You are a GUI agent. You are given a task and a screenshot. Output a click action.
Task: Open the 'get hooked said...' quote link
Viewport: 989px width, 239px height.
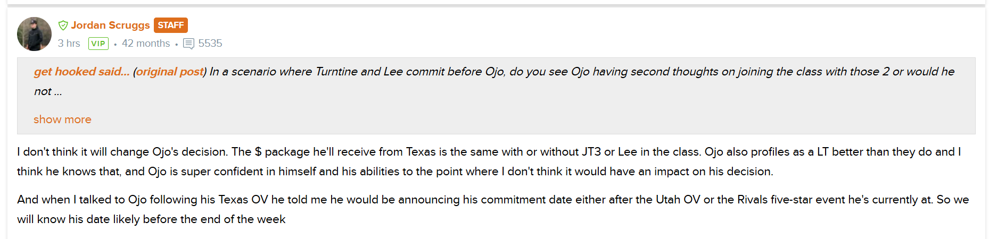coord(81,72)
